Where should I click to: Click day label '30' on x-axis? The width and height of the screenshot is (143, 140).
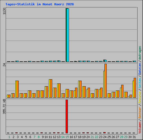tap(130, 137)
